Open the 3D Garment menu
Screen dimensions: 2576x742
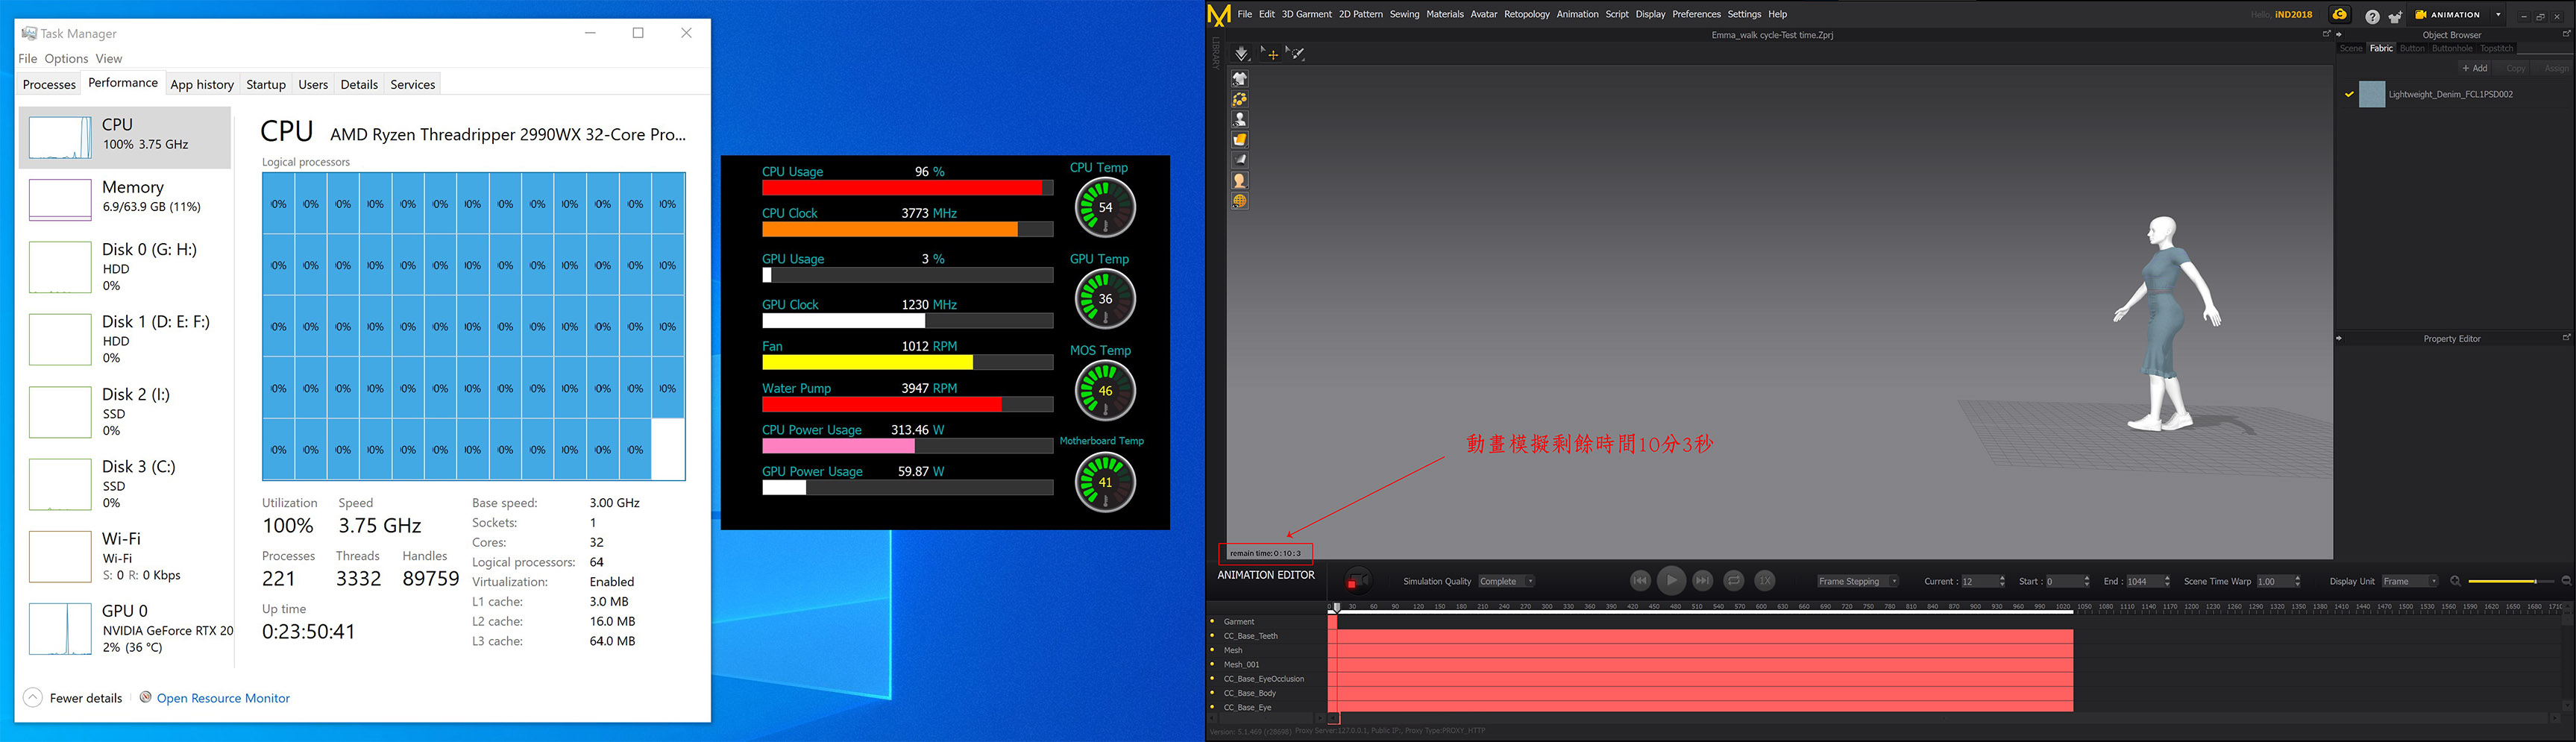pos(1306,14)
